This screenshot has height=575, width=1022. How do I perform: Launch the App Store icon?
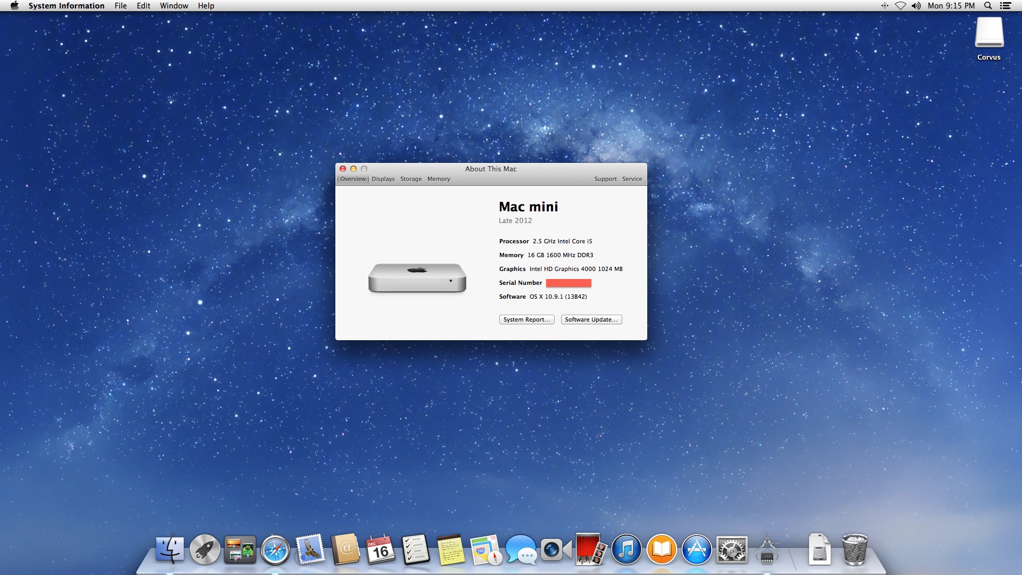(697, 549)
